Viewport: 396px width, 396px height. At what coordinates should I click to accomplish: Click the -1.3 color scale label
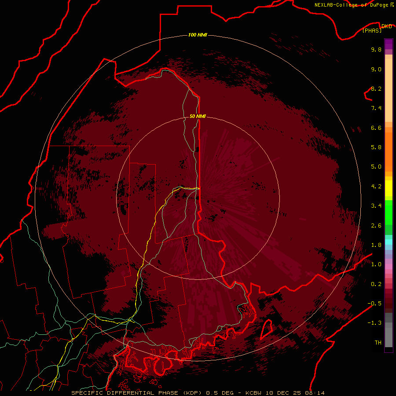(374, 323)
